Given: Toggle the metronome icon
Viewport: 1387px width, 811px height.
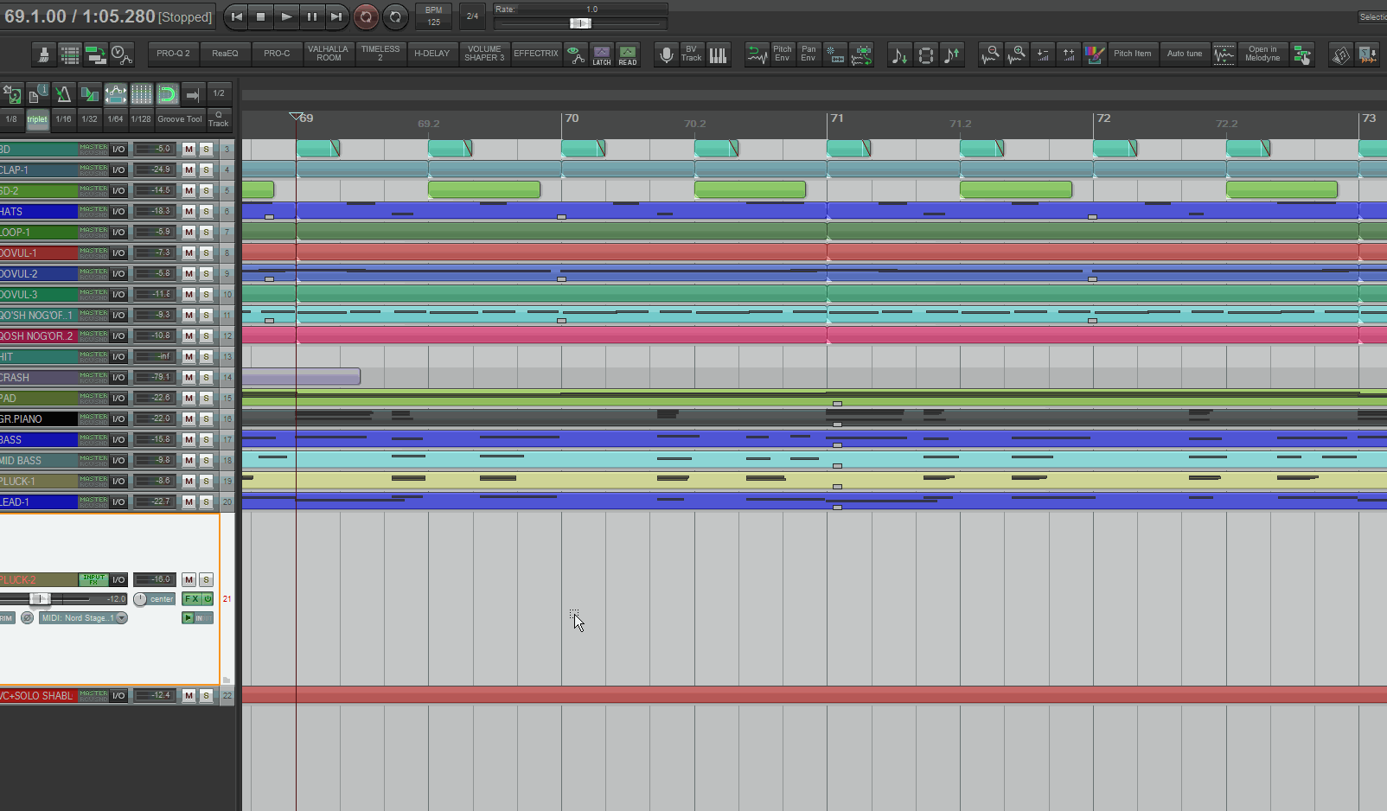Looking at the screenshot, I should [x=63, y=93].
